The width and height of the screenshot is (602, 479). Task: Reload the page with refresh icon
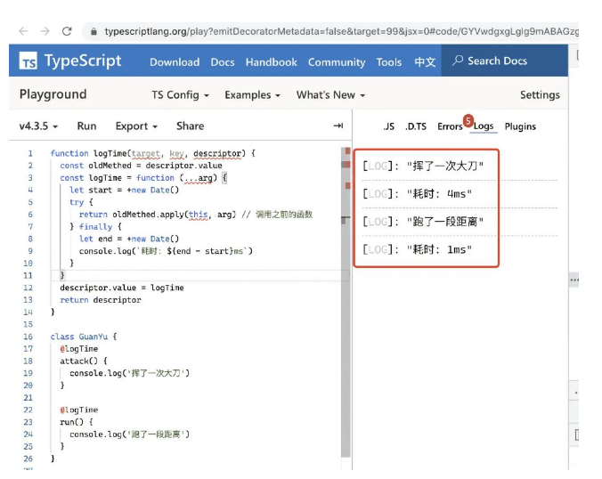coord(67,31)
